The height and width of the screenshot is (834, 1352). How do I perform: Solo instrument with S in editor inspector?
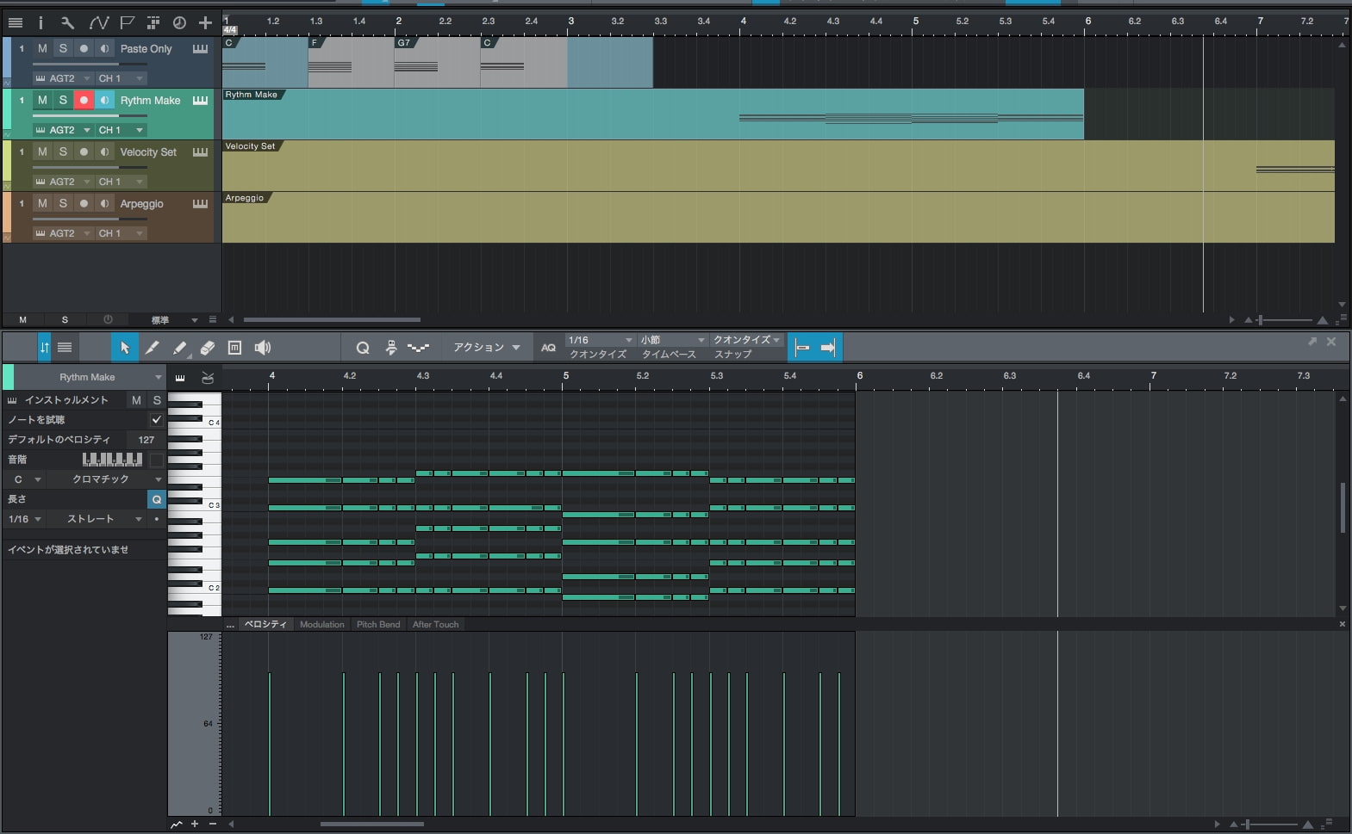157,400
